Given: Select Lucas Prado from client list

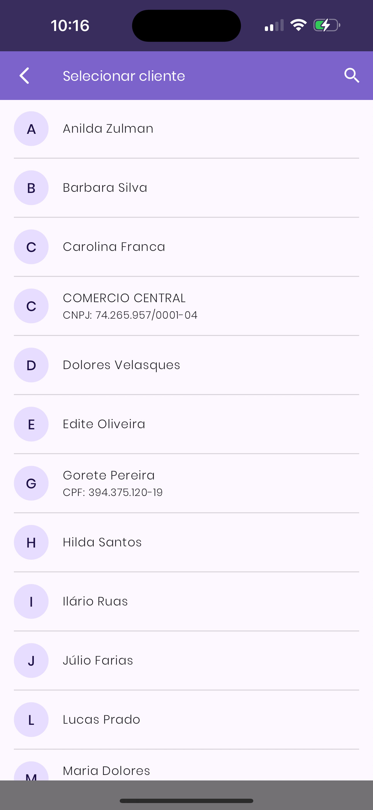Looking at the screenshot, I should (101, 720).
